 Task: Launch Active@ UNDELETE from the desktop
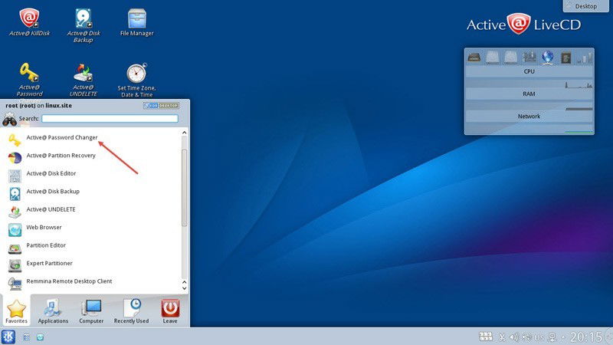84,80
